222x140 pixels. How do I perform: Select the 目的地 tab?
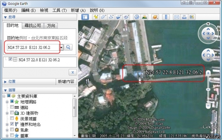pyautogui.click(x=12, y=25)
